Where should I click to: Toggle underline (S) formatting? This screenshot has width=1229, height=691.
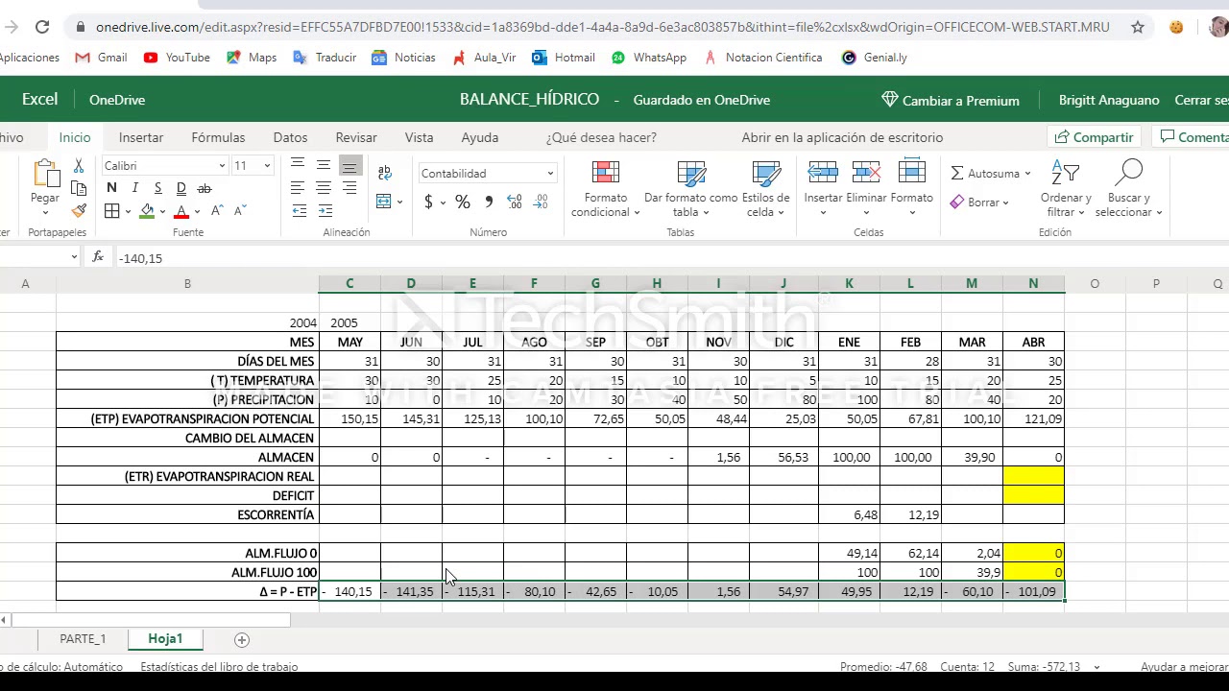(x=158, y=188)
